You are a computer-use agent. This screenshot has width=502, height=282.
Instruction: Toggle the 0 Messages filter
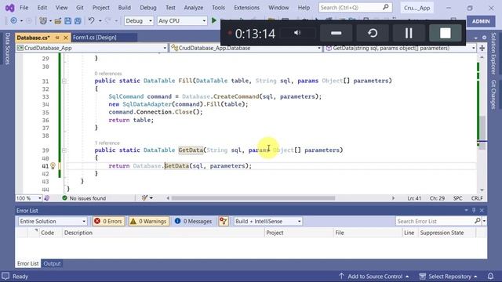click(194, 221)
